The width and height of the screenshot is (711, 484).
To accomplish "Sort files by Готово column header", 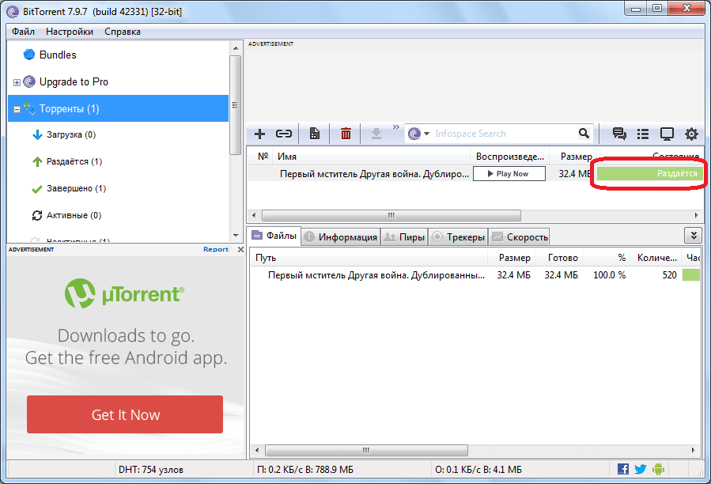I will pos(559,258).
